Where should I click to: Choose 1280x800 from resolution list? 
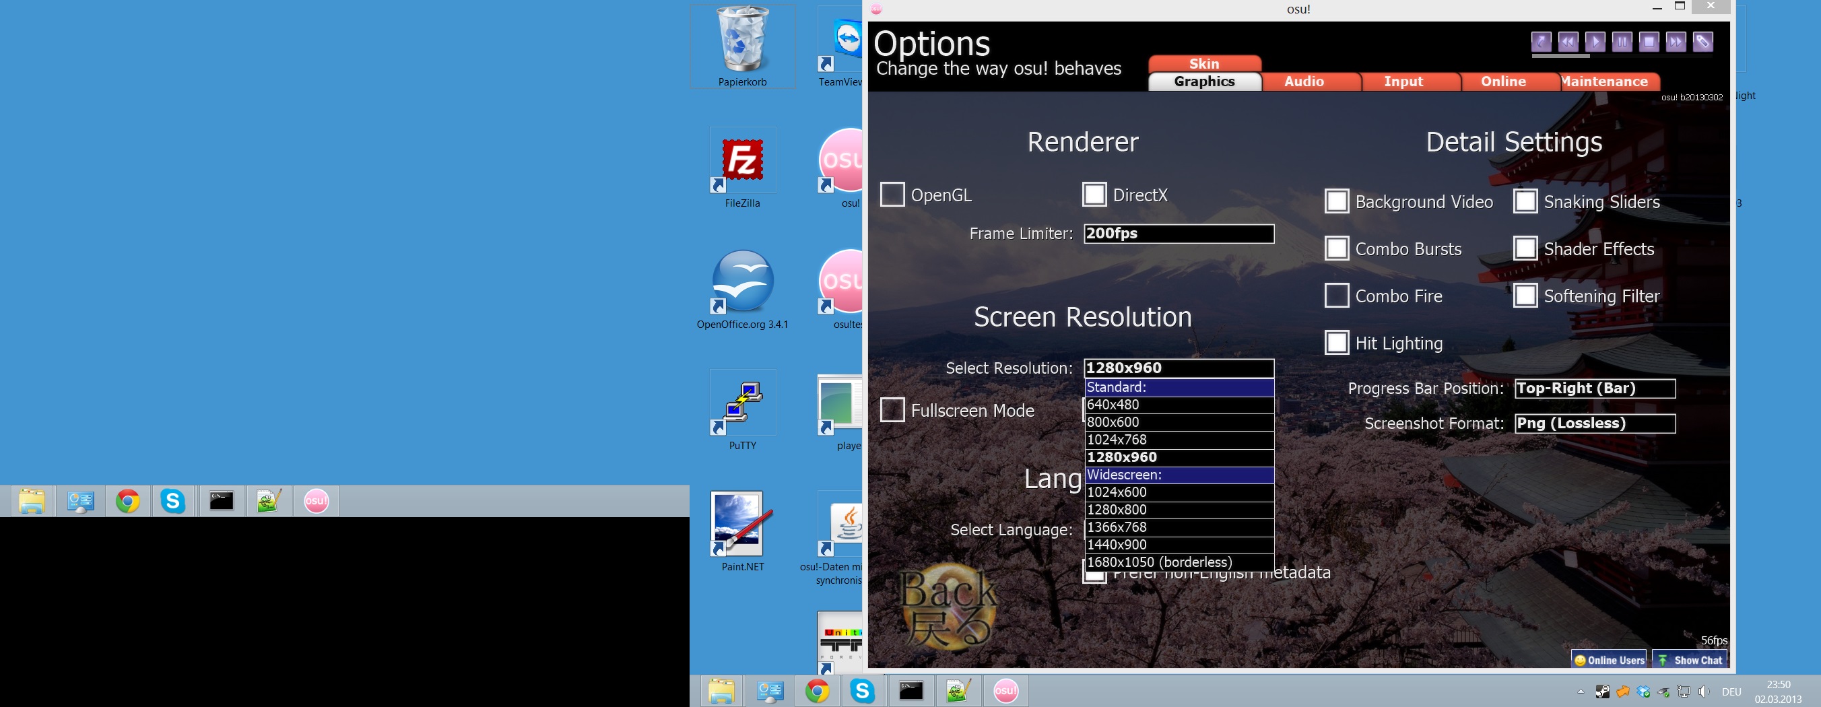click(1179, 510)
